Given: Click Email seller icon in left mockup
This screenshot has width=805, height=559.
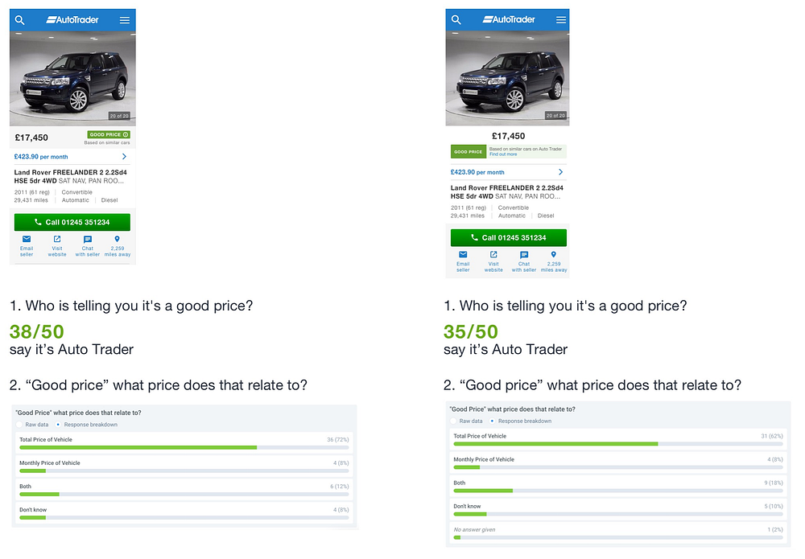Looking at the screenshot, I should tap(27, 239).
